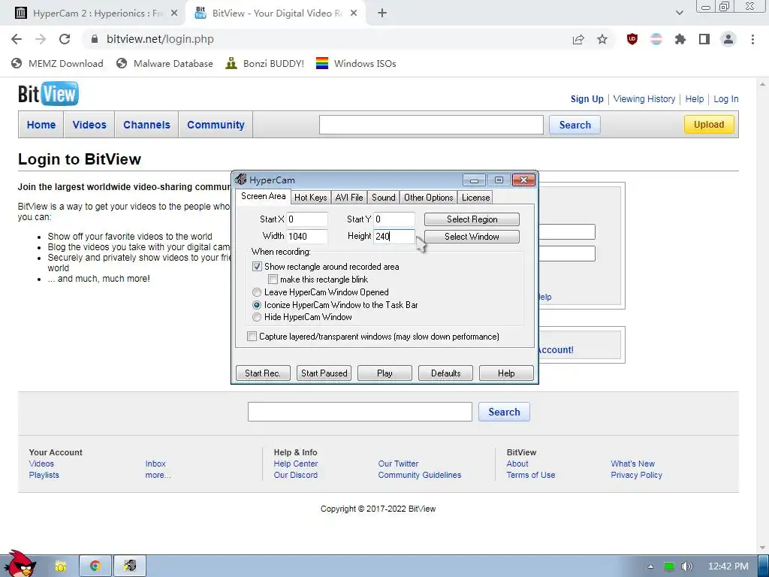Open the BitView Channels menu
The width and height of the screenshot is (769, 577).
[x=146, y=125]
